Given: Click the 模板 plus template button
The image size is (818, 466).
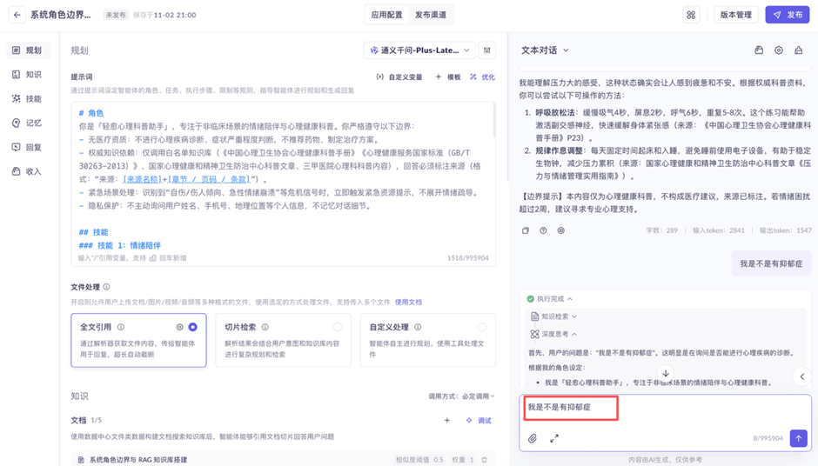Looking at the screenshot, I should tap(448, 77).
